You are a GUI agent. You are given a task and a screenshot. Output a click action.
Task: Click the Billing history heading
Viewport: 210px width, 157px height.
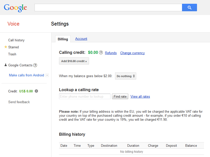[72, 134]
